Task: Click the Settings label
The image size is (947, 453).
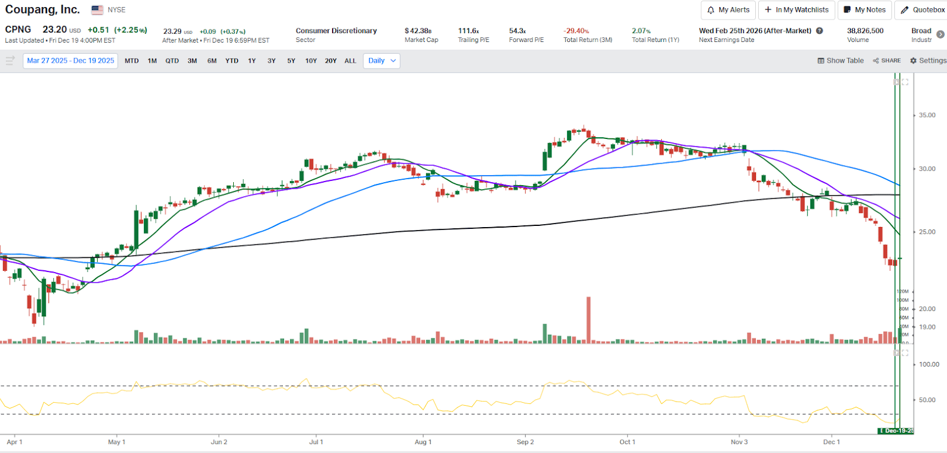Action: pos(933,61)
